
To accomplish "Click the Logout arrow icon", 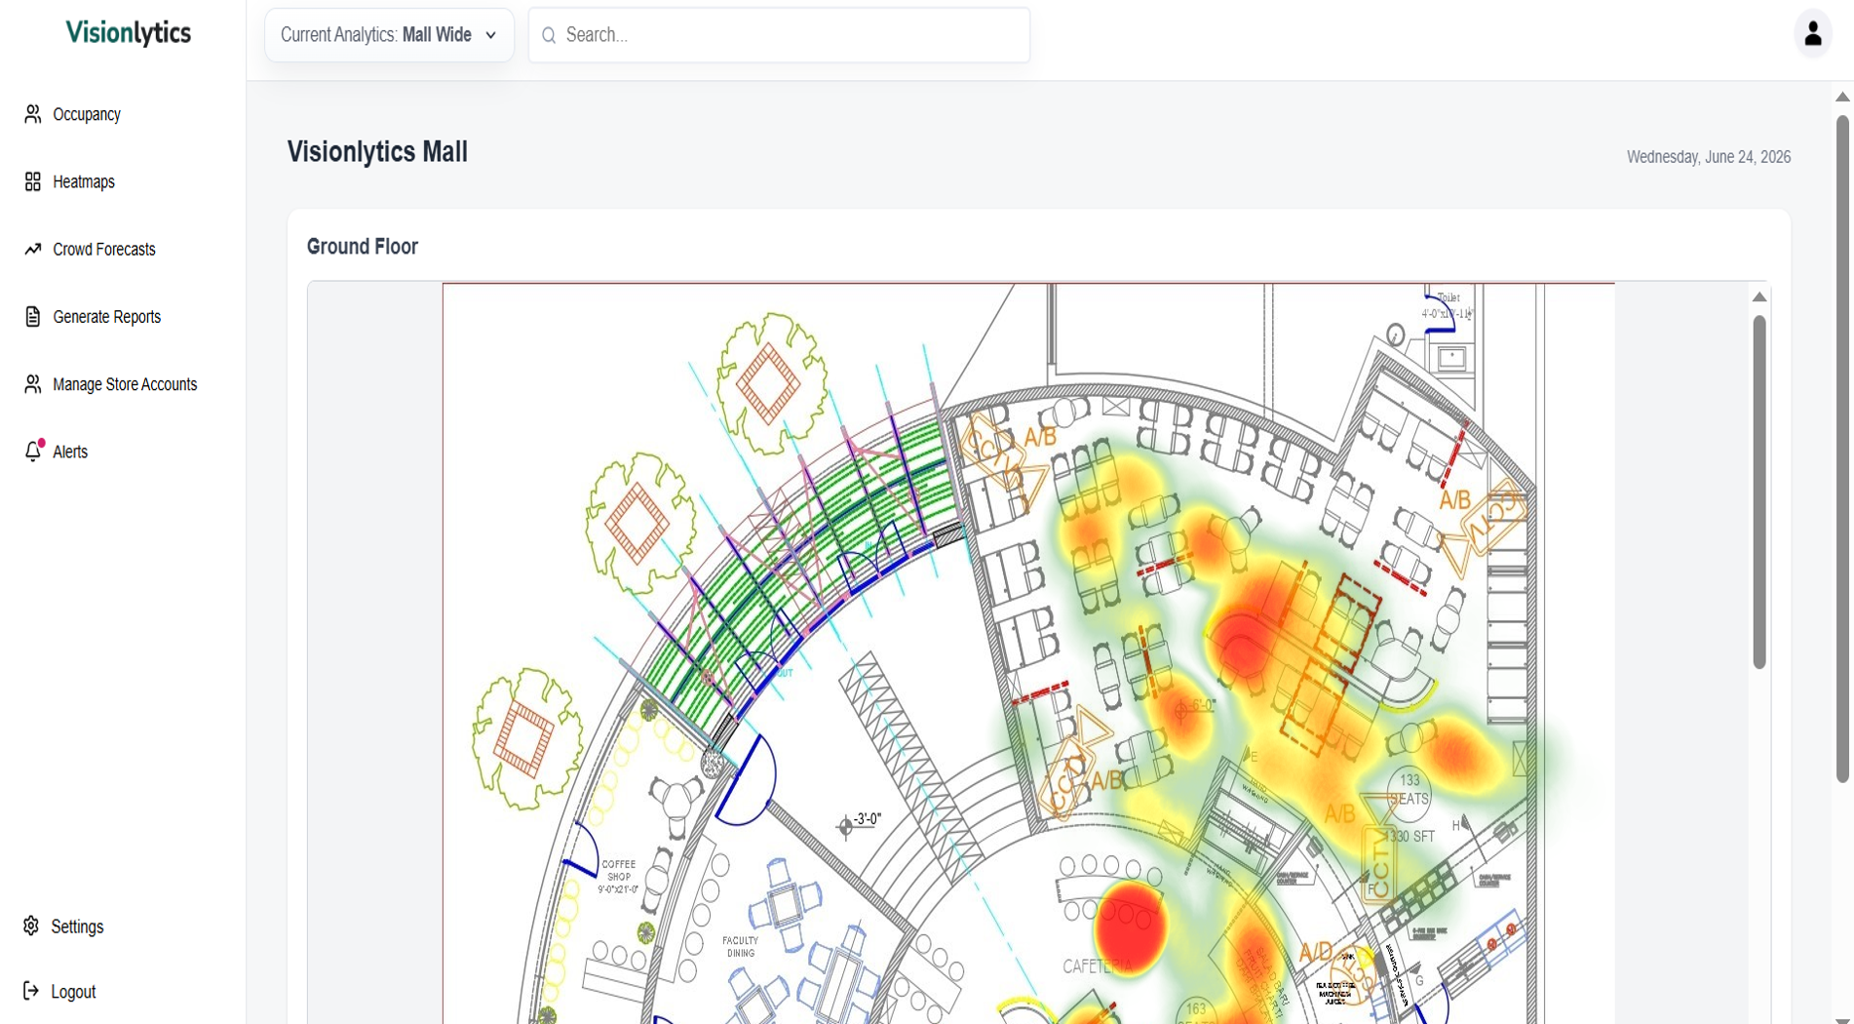I will [x=31, y=991].
